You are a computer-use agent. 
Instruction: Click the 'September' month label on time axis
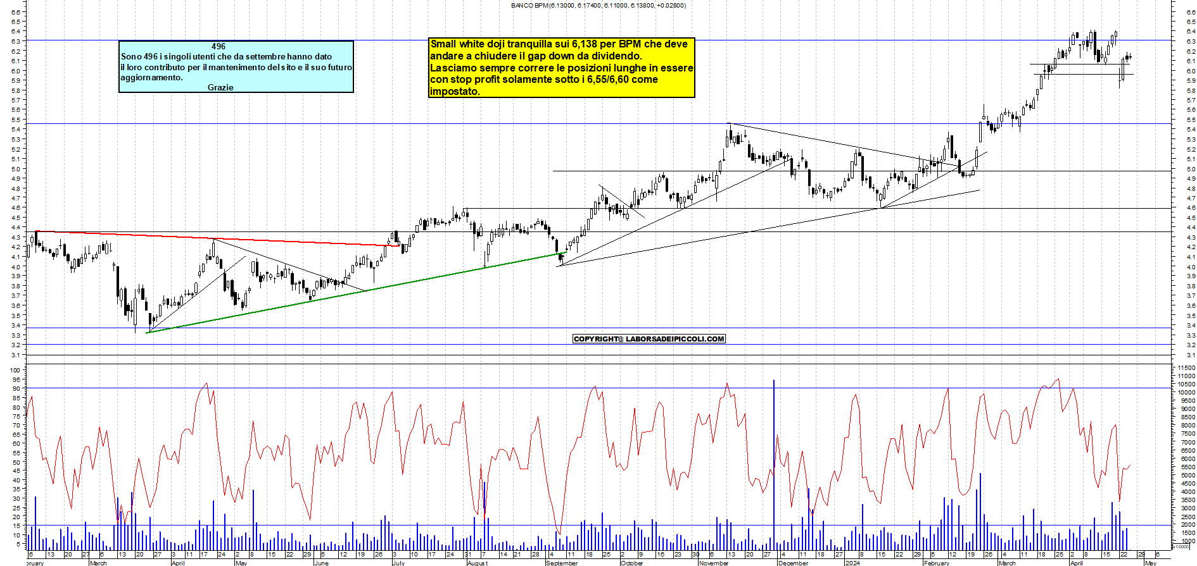click(x=562, y=563)
